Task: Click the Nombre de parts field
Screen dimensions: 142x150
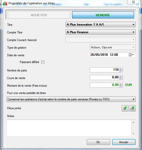Action: (x=104, y=70)
